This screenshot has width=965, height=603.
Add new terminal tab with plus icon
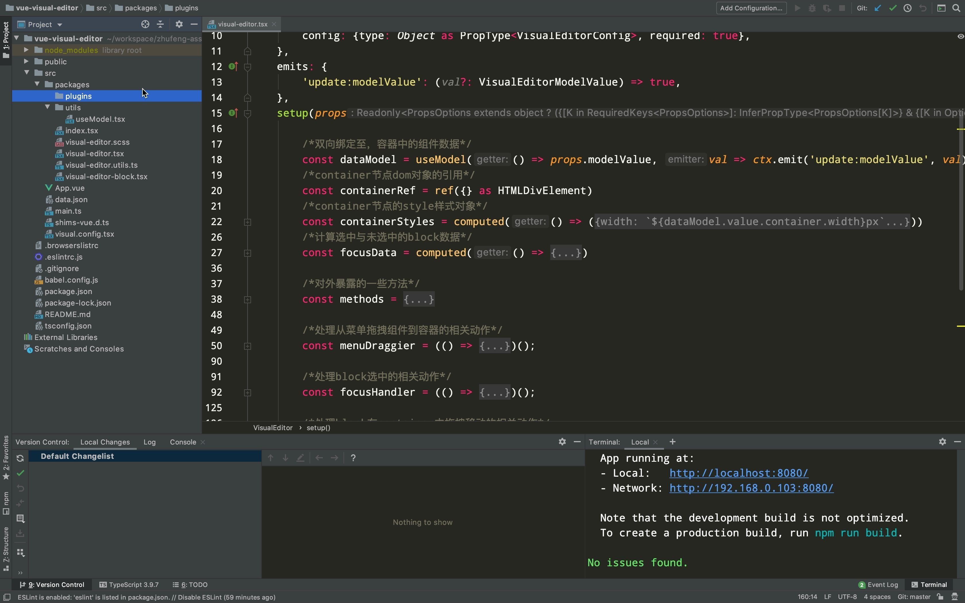(x=673, y=442)
